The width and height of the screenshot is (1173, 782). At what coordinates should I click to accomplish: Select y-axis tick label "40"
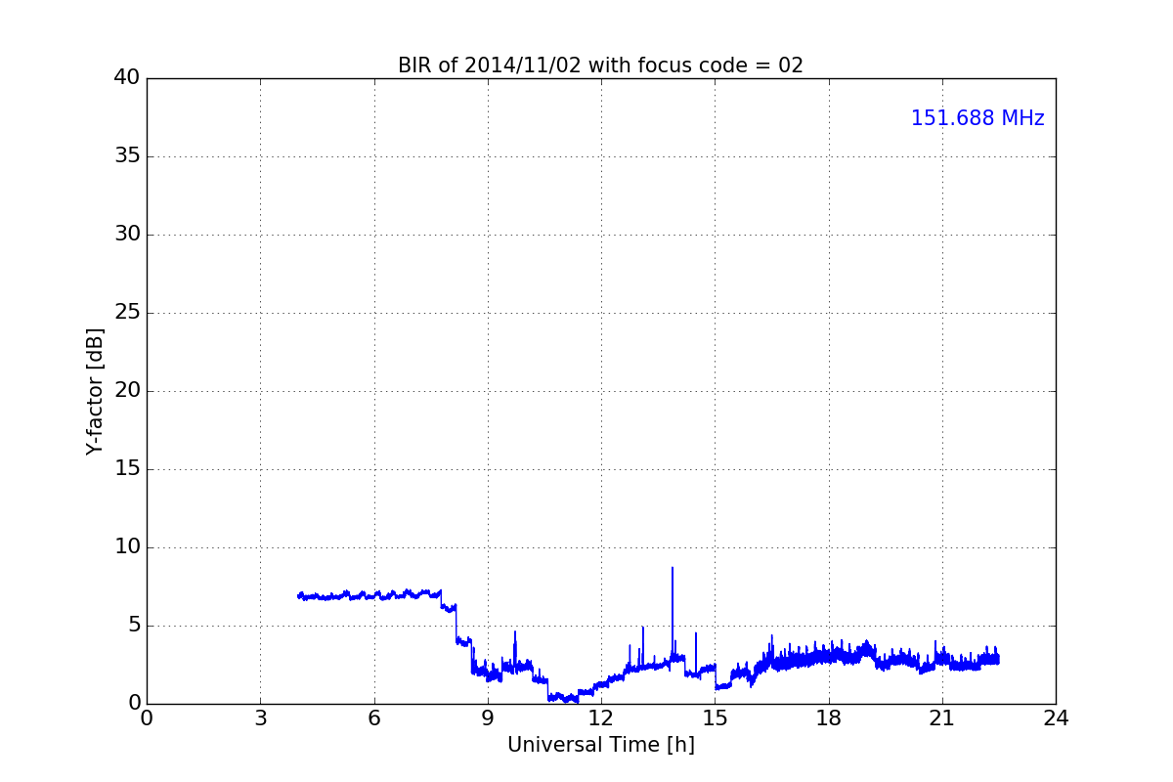[x=127, y=78]
